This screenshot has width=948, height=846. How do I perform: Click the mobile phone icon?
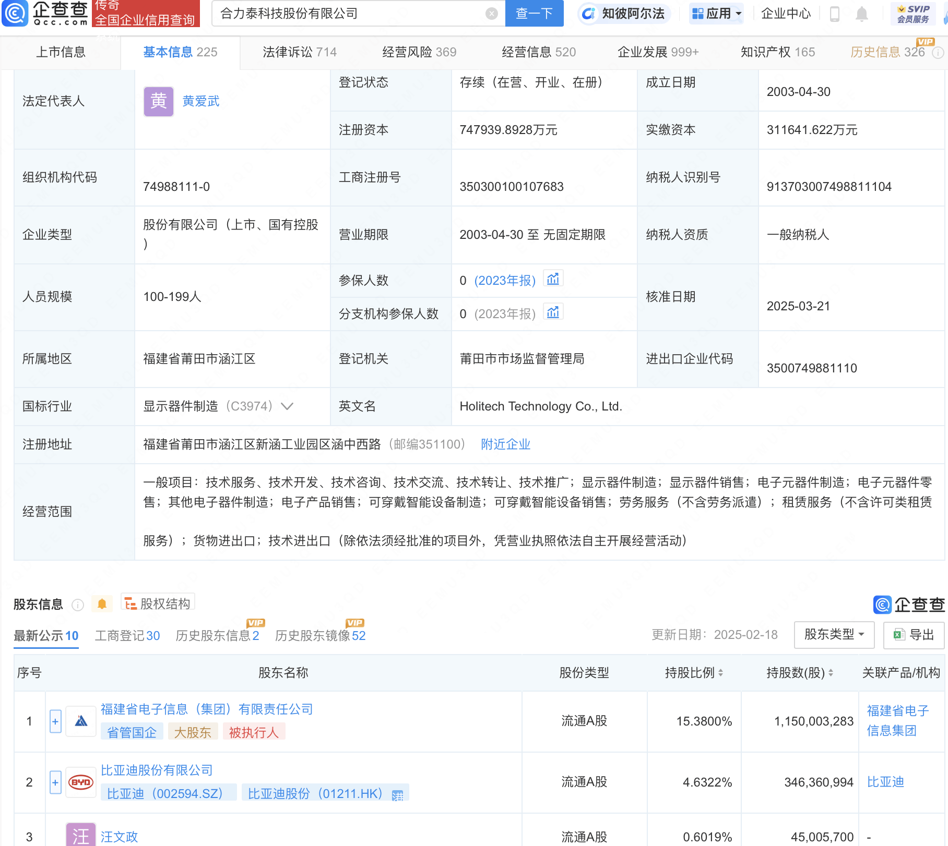pos(834,14)
